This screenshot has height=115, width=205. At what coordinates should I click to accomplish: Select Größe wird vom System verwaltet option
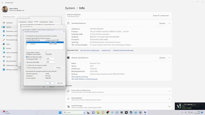coord(27,65)
